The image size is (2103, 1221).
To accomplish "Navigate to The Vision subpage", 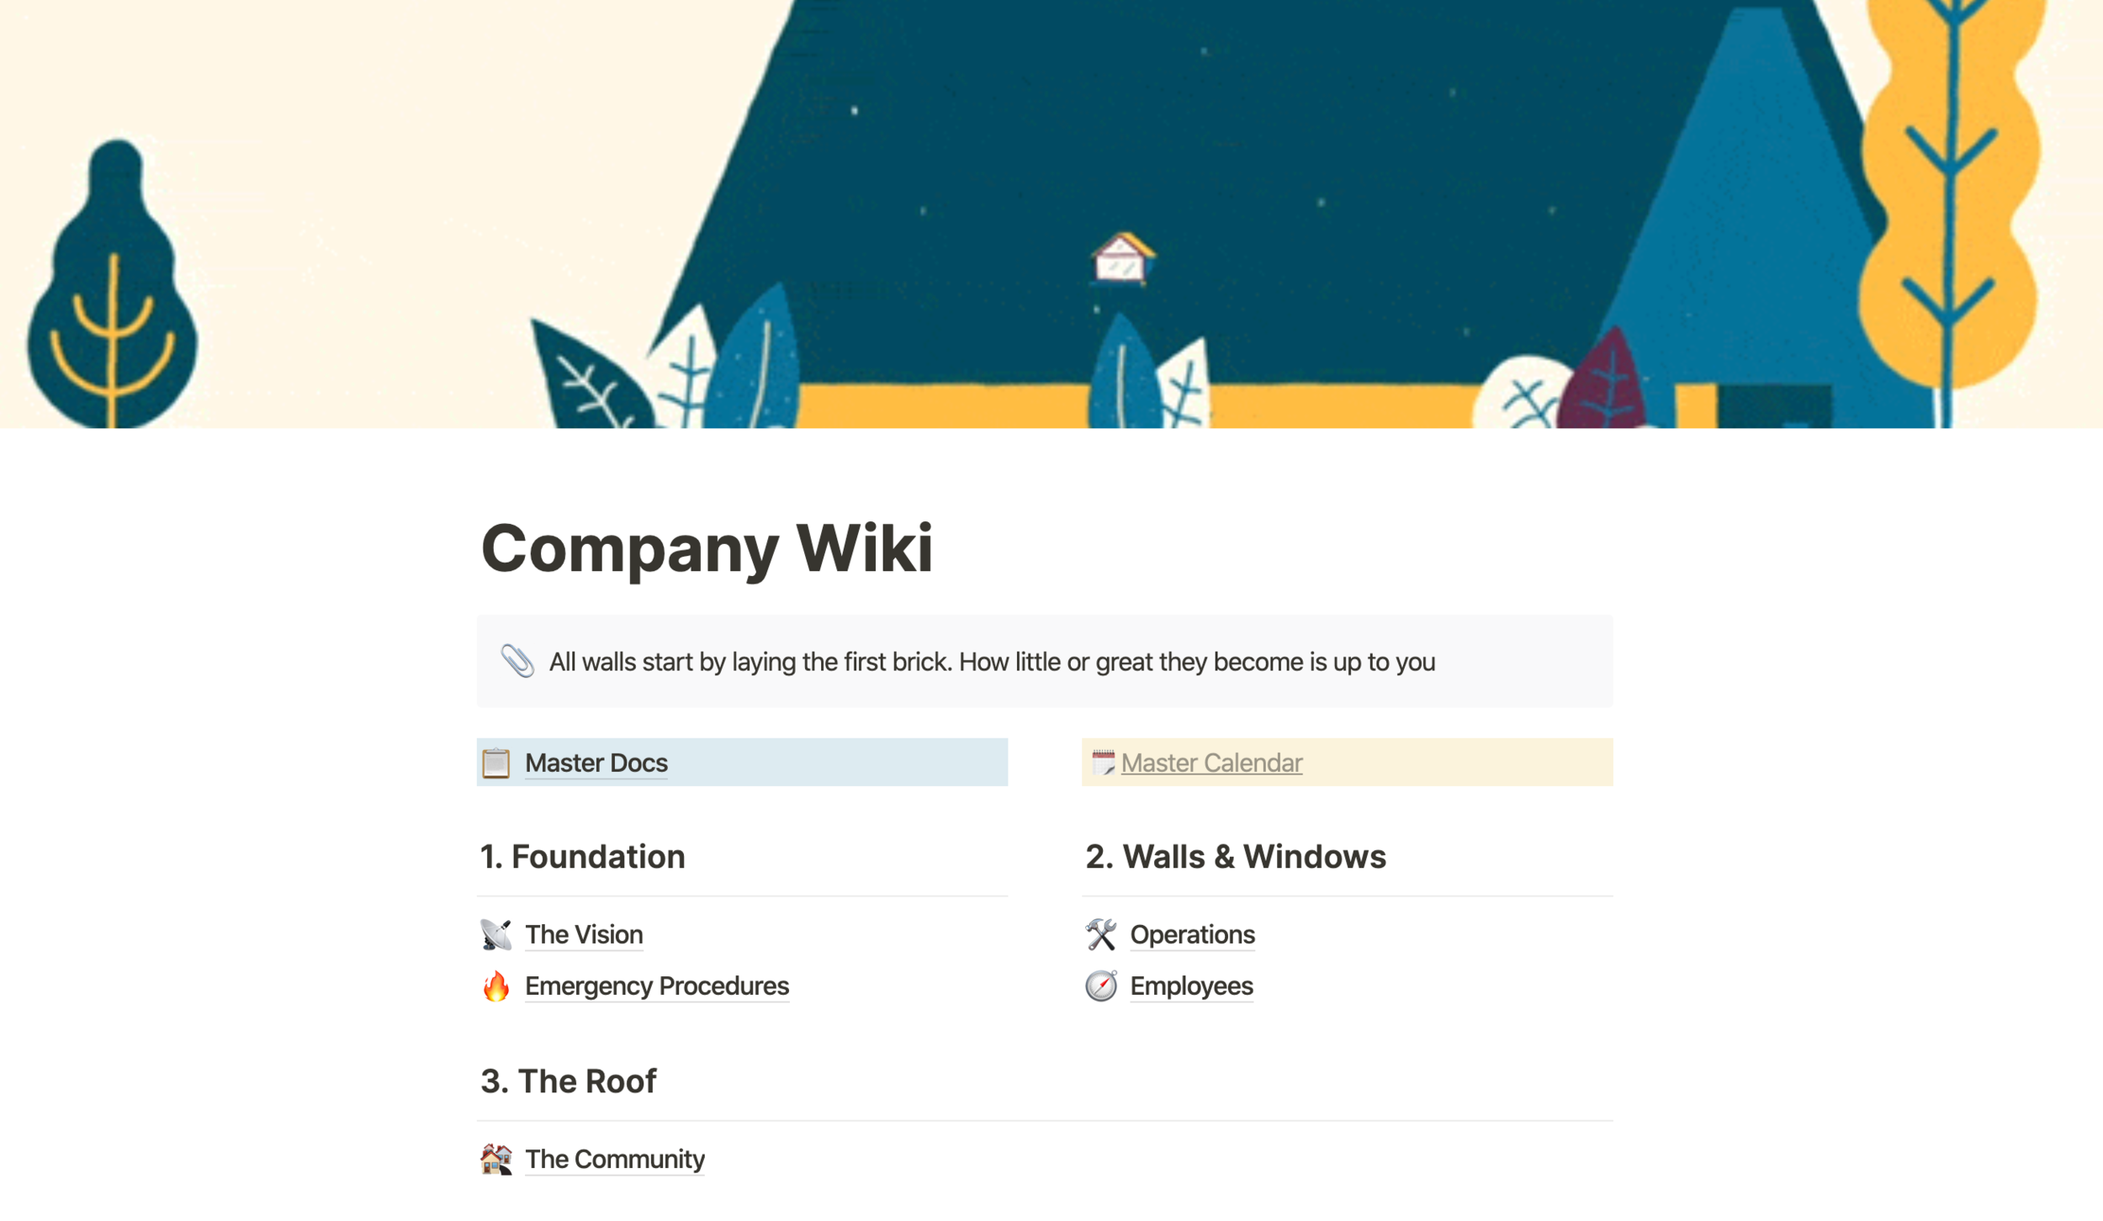I will pyautogui.click(x=581, y=932).
